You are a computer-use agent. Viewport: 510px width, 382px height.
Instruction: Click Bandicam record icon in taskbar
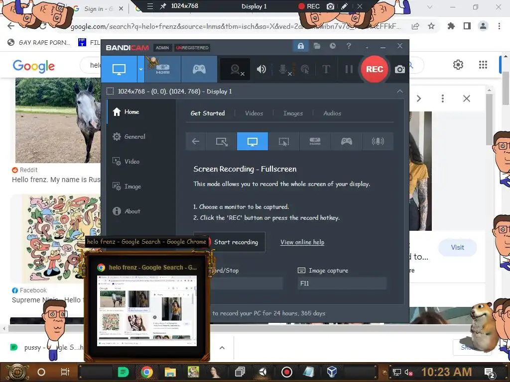[286, 372]
